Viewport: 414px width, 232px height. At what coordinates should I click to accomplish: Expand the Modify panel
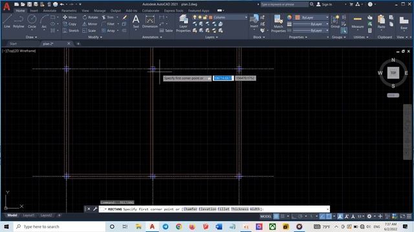click(x=95, y=37)
